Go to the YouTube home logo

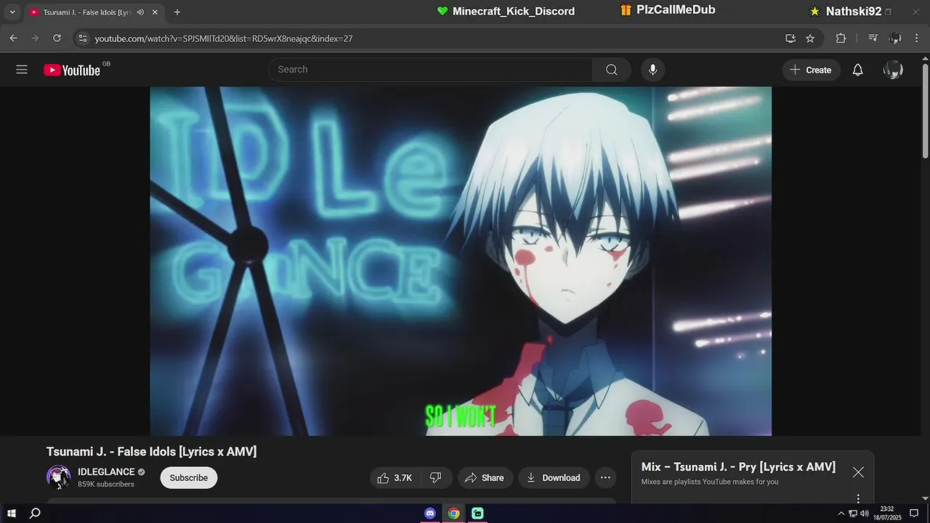click(72, 70)
